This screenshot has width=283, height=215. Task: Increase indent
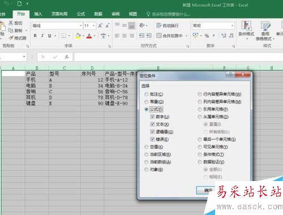(149, 36)
